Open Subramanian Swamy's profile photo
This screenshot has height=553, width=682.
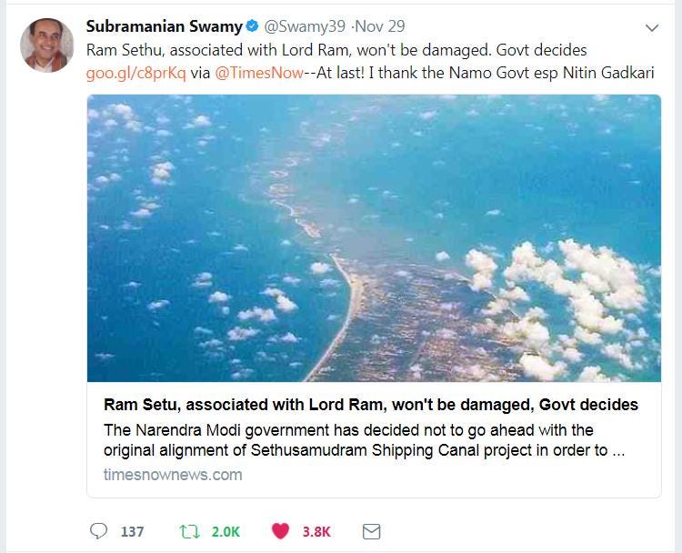point(47,45)
